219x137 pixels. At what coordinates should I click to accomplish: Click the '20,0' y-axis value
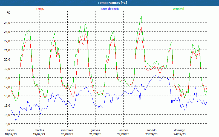[7, 59]
